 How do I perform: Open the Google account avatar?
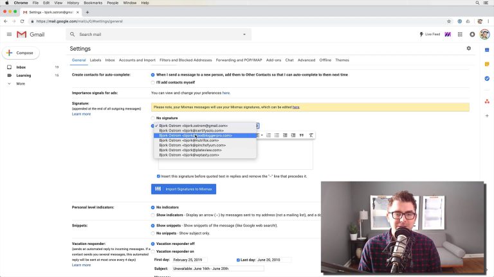coord(484,34)
